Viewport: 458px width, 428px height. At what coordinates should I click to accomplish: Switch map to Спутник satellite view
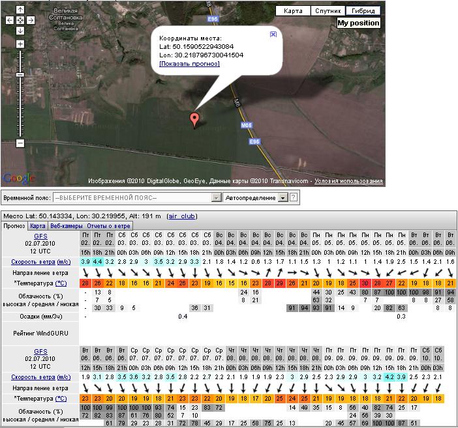328,11
